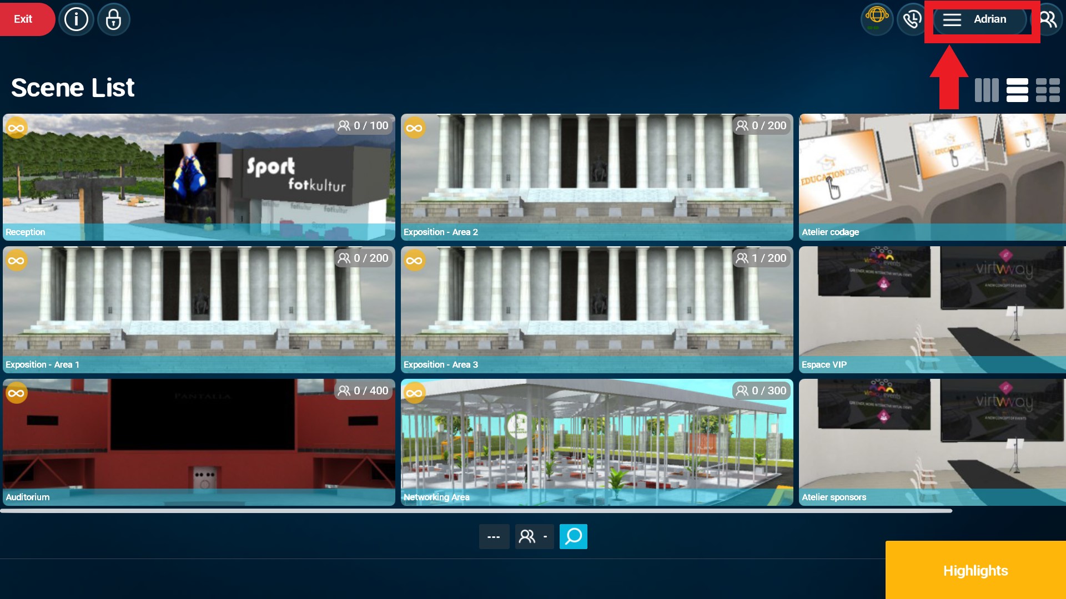Switch to vertical columns view layout
1066x599 pixels.
click(x=987, y=90)
